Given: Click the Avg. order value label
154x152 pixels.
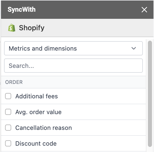Looking at the screenshot, I should click(38, 112).
